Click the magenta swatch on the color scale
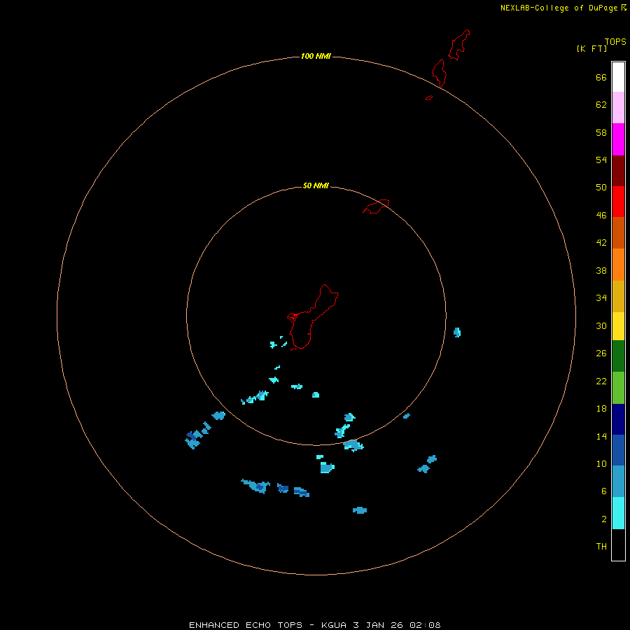Viewport: 630px width, 630px height. (x=618, y=139)
